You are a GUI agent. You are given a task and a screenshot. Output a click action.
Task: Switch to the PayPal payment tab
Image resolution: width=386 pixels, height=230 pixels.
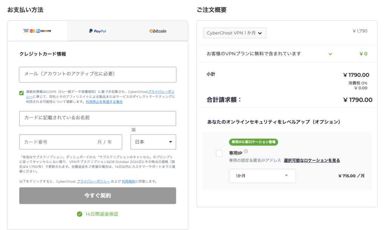click(97, 31)
